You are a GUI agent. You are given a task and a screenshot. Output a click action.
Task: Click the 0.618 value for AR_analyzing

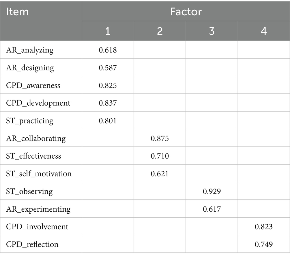point(108,50)
